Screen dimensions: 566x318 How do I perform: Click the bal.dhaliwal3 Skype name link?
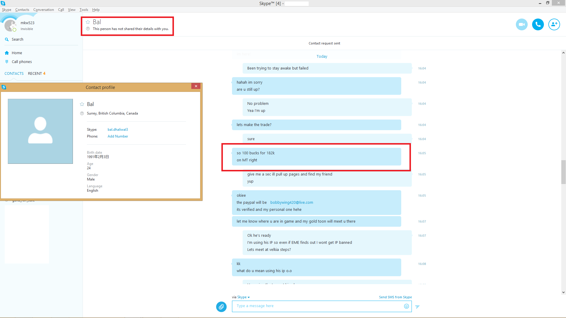tap(118, 130)
